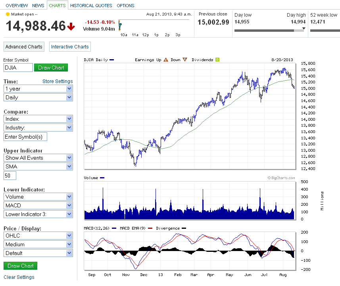Click the Earnings Up triangle icon in the legend
This screenshot has height=286, width=340.
(x=165, y=60)
